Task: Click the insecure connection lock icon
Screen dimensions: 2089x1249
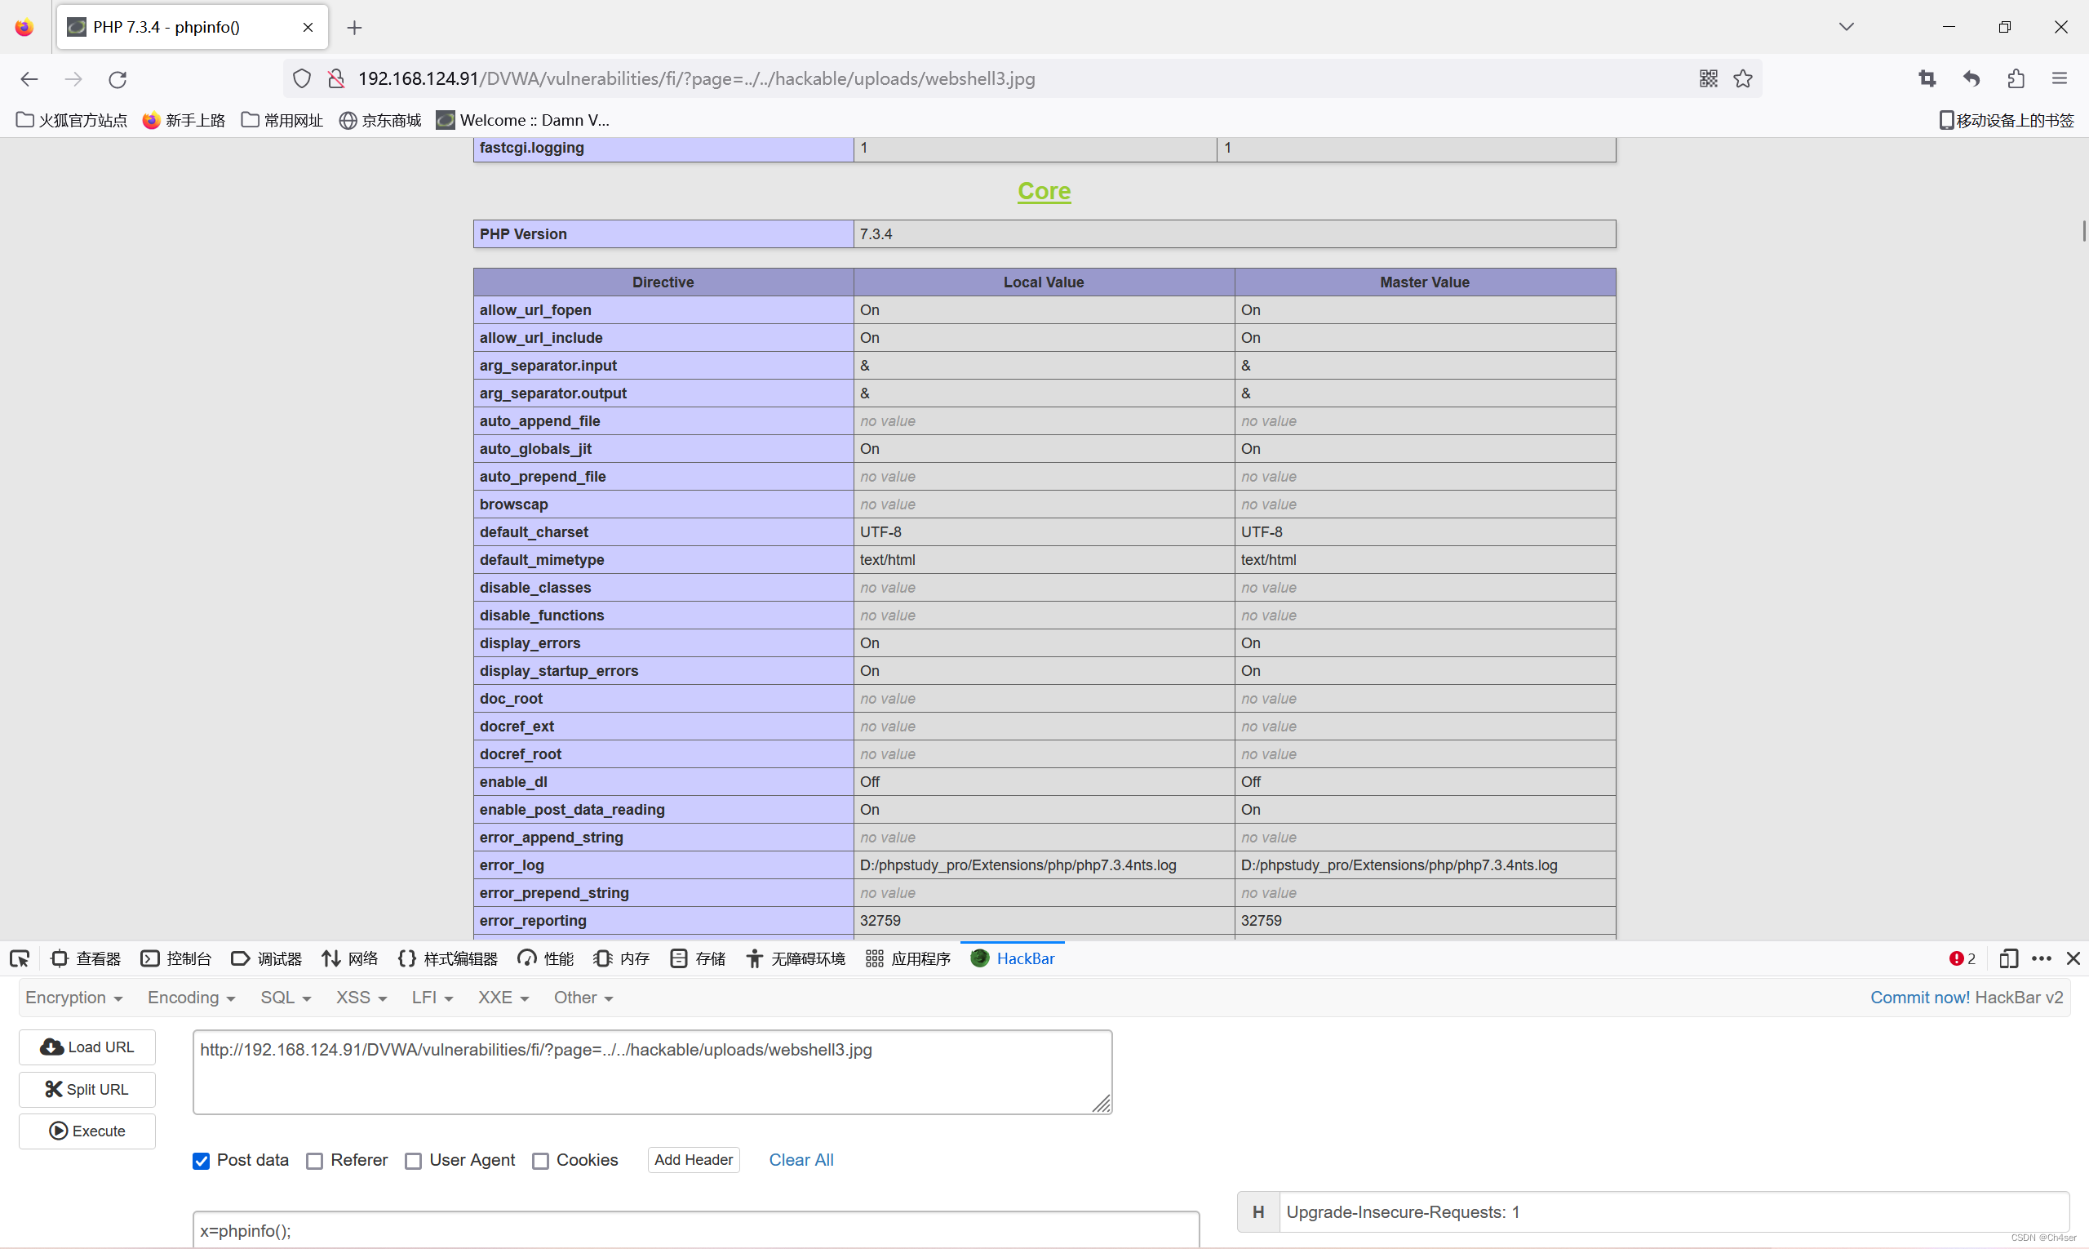Action: [x=335, y=79]
